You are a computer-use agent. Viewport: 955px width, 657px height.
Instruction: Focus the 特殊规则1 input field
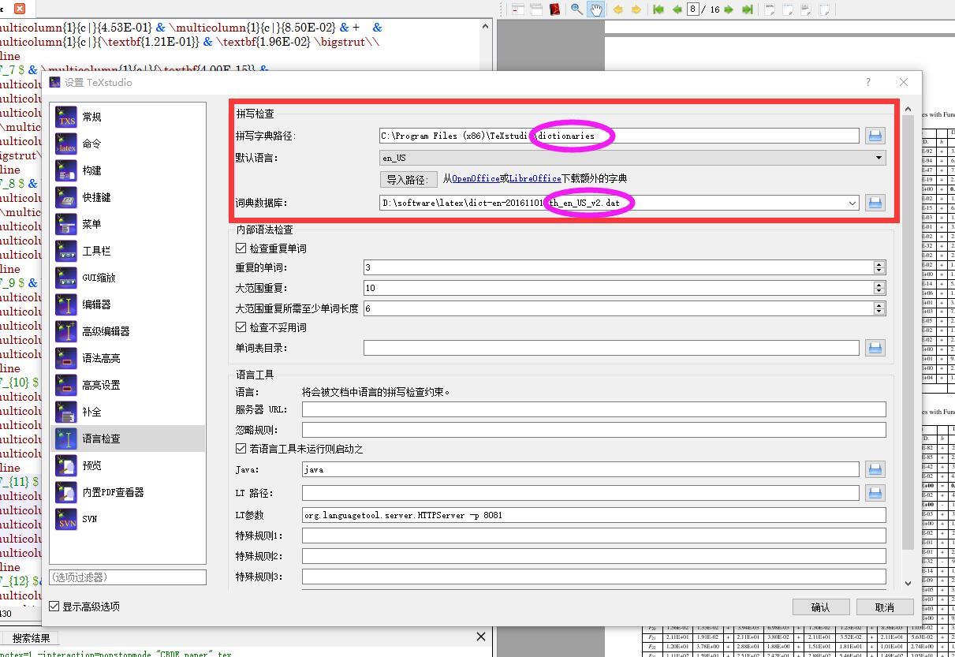tap(594, 536)
